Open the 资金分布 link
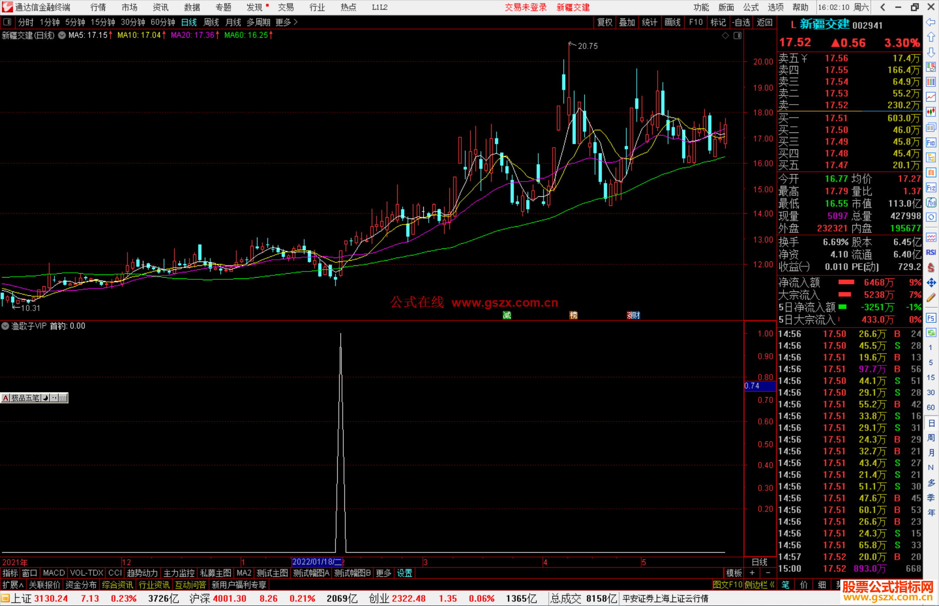The width and height of the screenshot is (939, 606). click(x=81, y=585)
